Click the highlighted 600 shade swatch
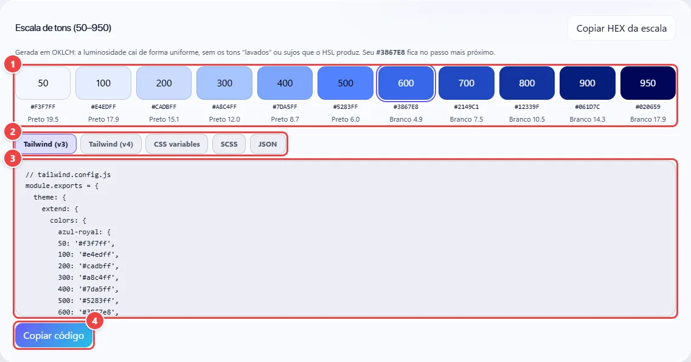691x362 pixels. tap(406, 83)
